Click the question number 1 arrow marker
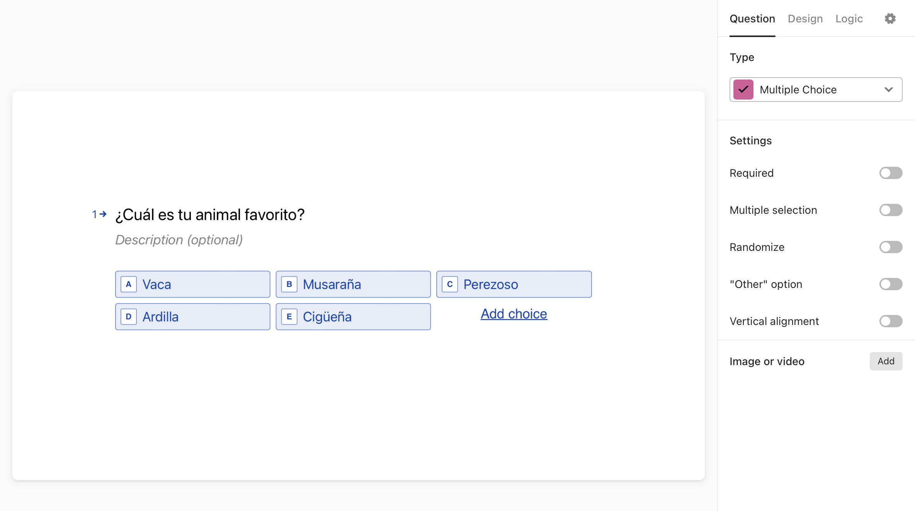 pyautogui.click(x=99, y=214)
